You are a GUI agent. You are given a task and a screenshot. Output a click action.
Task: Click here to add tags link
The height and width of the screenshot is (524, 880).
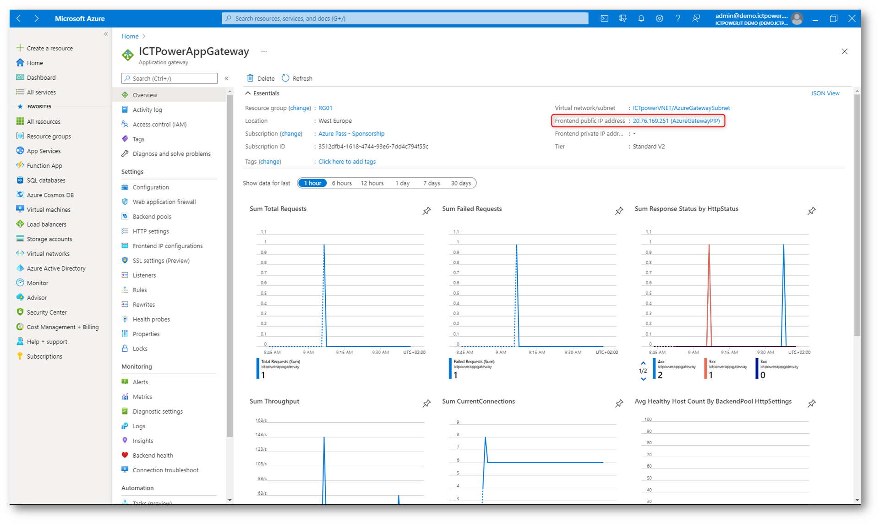pyautogui.click(x=347, y=162)
